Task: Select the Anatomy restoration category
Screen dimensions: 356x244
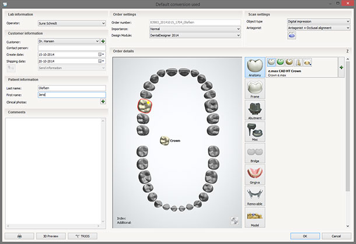Action: coord(254,68)
